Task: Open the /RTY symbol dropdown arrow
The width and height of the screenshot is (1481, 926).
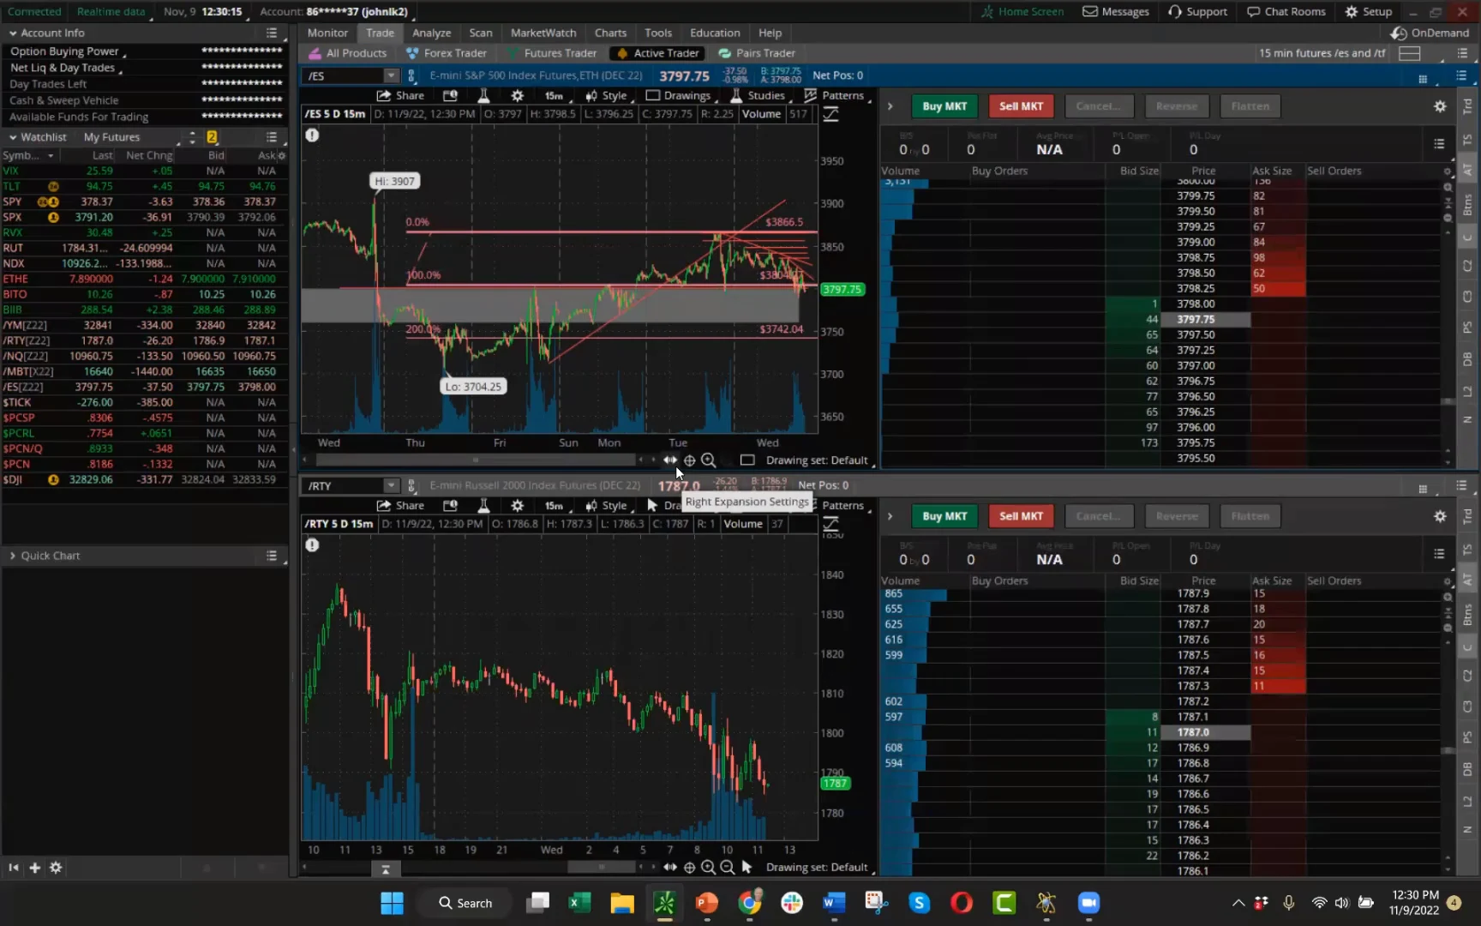Action: point(391,485)
